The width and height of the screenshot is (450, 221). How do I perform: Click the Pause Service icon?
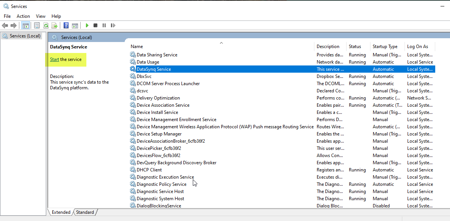click(104, 25)
